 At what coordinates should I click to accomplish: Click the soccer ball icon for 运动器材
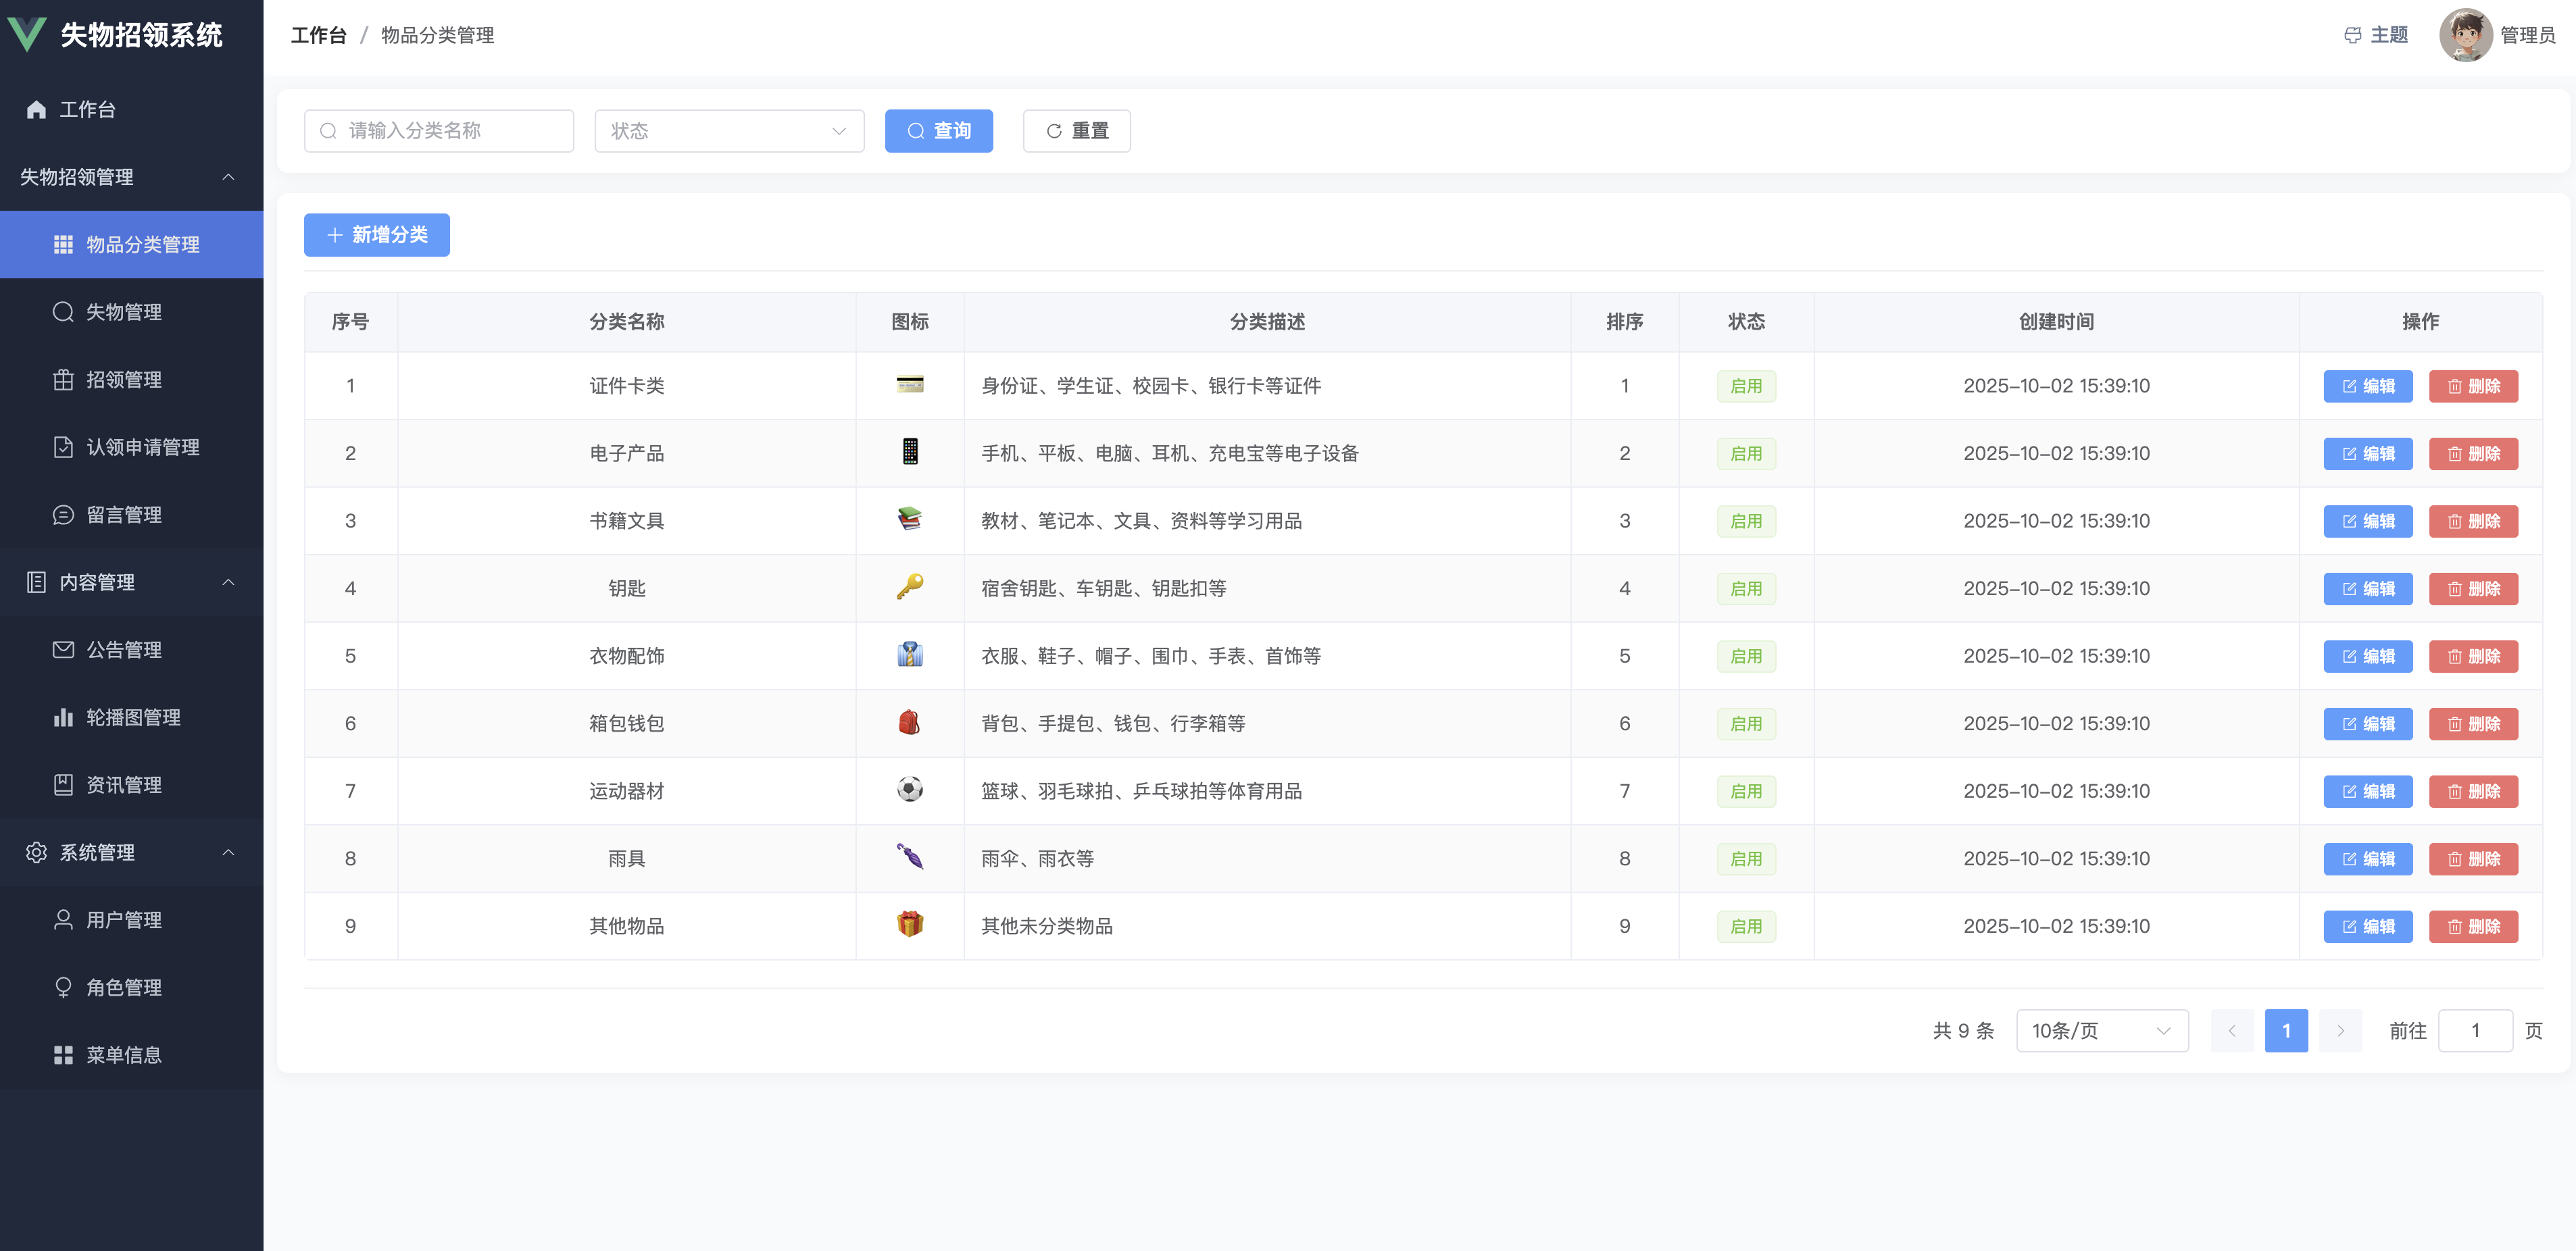pyautogui.click(x=909, y=790)
